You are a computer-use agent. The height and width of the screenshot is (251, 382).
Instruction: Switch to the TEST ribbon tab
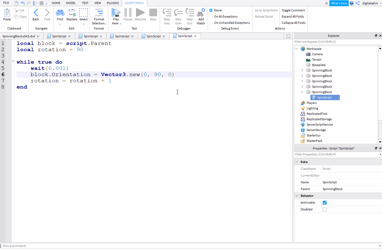[85, 3]
